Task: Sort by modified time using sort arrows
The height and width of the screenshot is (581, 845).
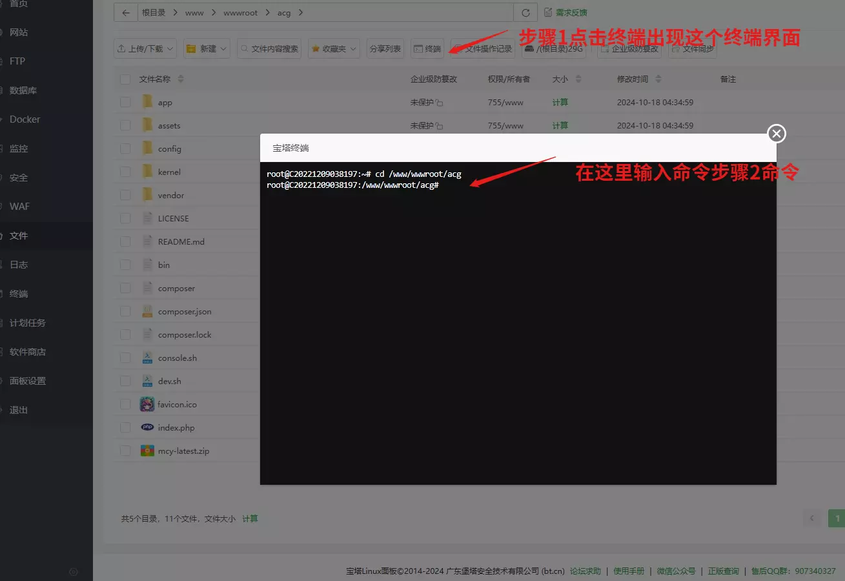Action: [658, 79]
